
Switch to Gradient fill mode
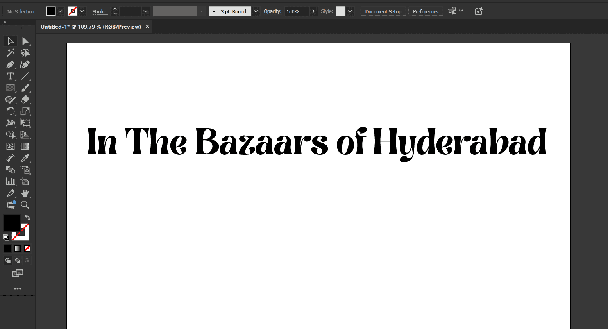(18, 249)
